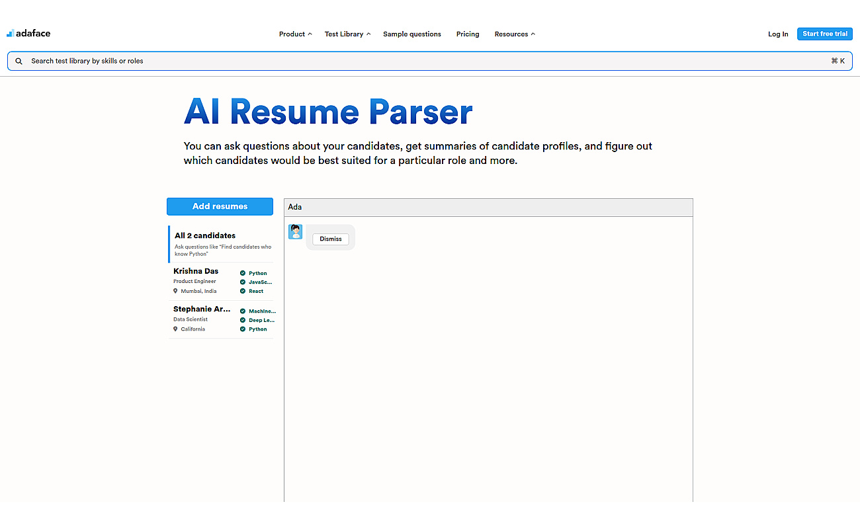The image size is (860, 521).
Task: Expand the Resources menu
Action: pos(515,34)
